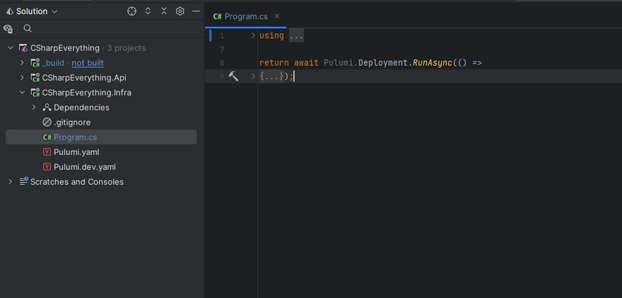The image size is (622, 298).
Task: Expand Scratches and Consoles
Action: point(11,182)
